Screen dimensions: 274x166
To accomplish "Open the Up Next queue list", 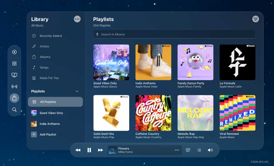I will coord(199,150).
